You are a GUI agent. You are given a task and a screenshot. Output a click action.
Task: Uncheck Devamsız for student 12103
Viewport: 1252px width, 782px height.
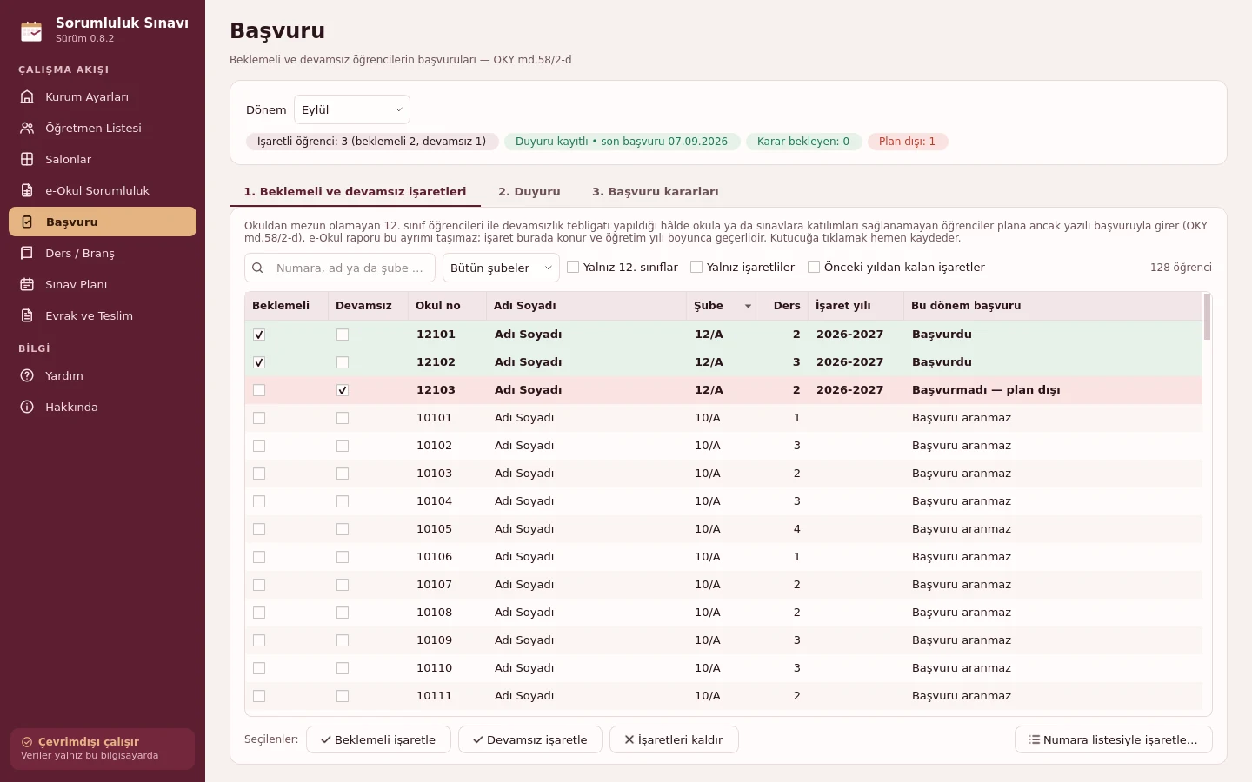click(343, 390)
